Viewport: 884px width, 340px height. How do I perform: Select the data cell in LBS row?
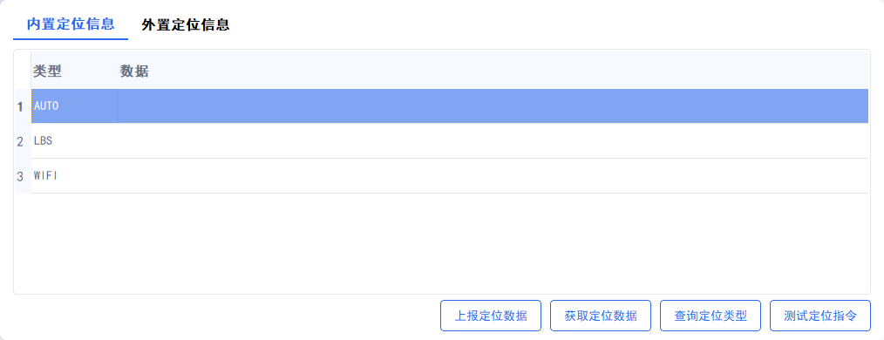493,141
